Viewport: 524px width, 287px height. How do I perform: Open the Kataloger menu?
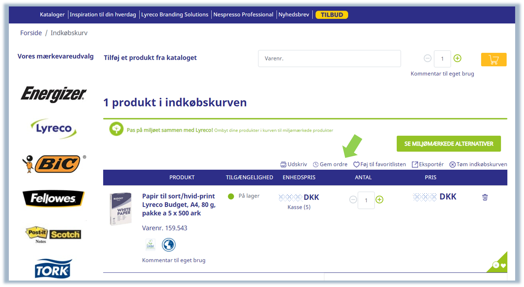[52, 15]
